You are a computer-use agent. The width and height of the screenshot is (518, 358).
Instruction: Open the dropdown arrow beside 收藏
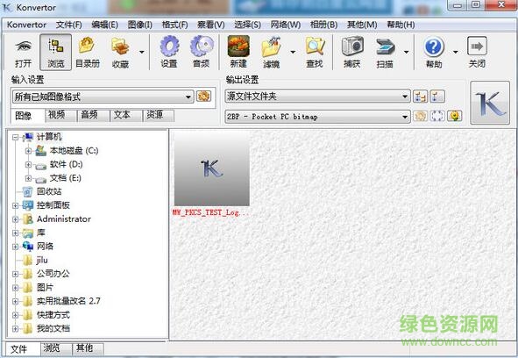pyautogui.click(x=142, y=52)
